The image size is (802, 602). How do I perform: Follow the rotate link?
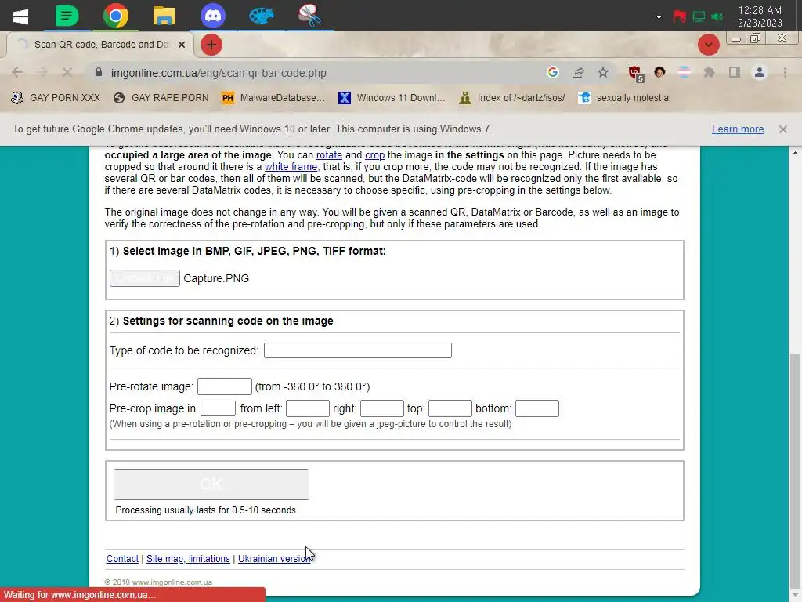[x=329, y=154]
